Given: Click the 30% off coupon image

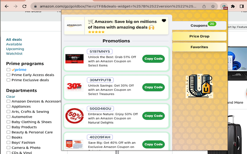Looking at the screenshot, I should (x=74, y=86).
